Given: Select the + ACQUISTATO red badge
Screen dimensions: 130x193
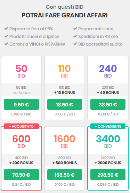Looking at the screenshot, I should 21,126.
